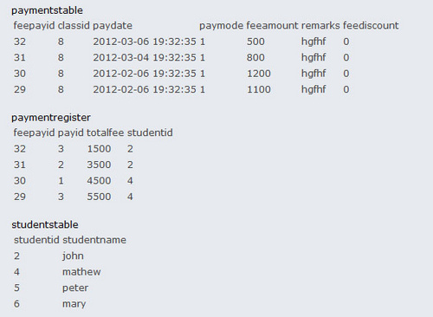The image size is (433, 317).
Task: Click the paymentregister title
Action: pyautogui.click(x=51, y=118)
